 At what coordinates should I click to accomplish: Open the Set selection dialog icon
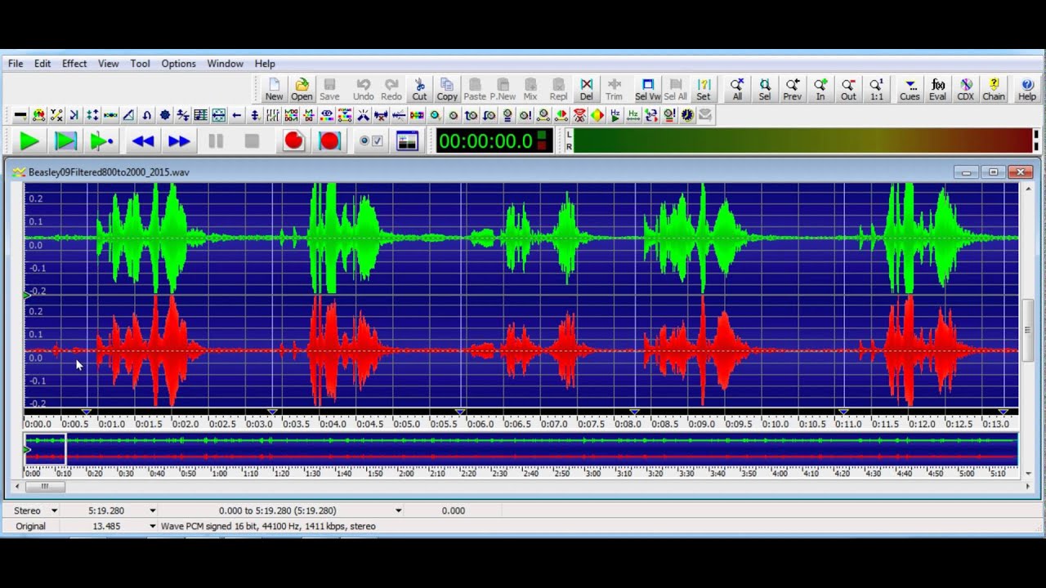click(x=704, y=90)
